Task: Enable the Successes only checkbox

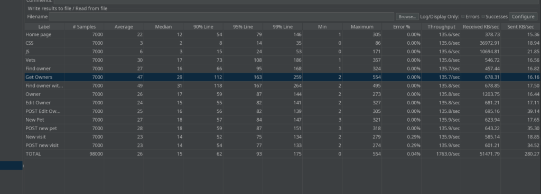Action: (483, 16)
